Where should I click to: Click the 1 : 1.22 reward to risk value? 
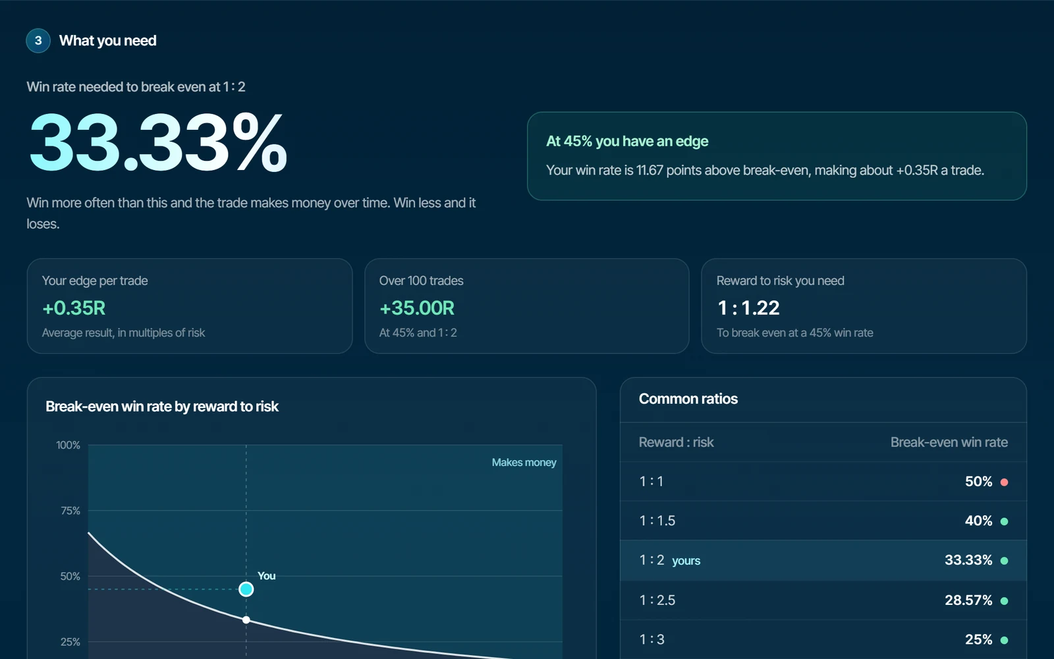tap(748, 308)
